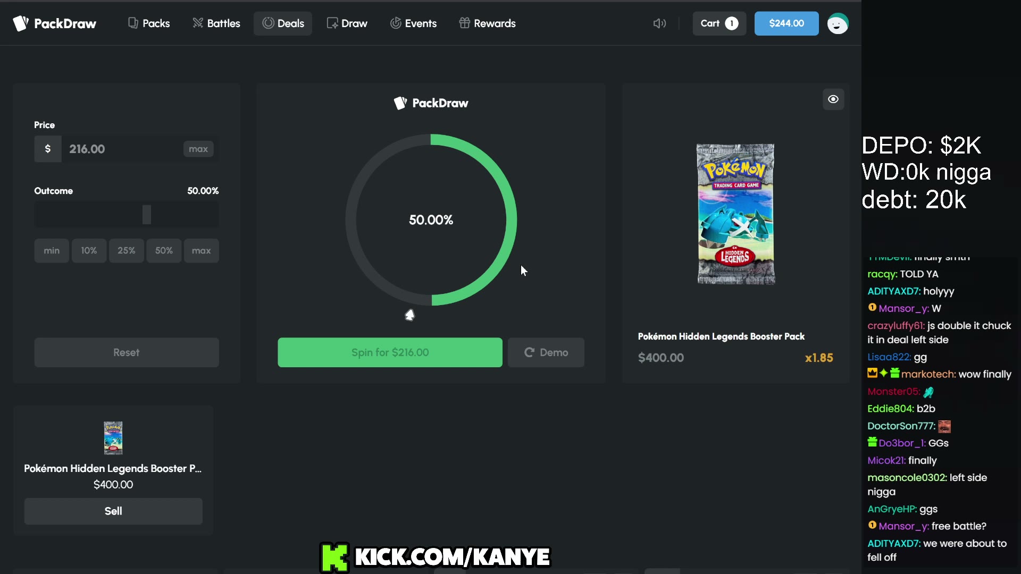This screenshot has height=574, width=1021.
Task: Click the 50.00% wheel center text
Action: point(431,220)
